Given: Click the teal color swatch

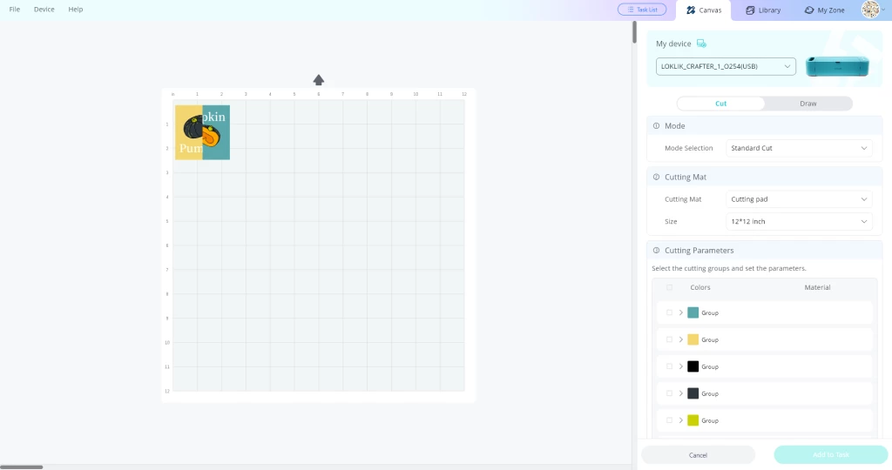Looking at the screenshot, I should [693, 312].
